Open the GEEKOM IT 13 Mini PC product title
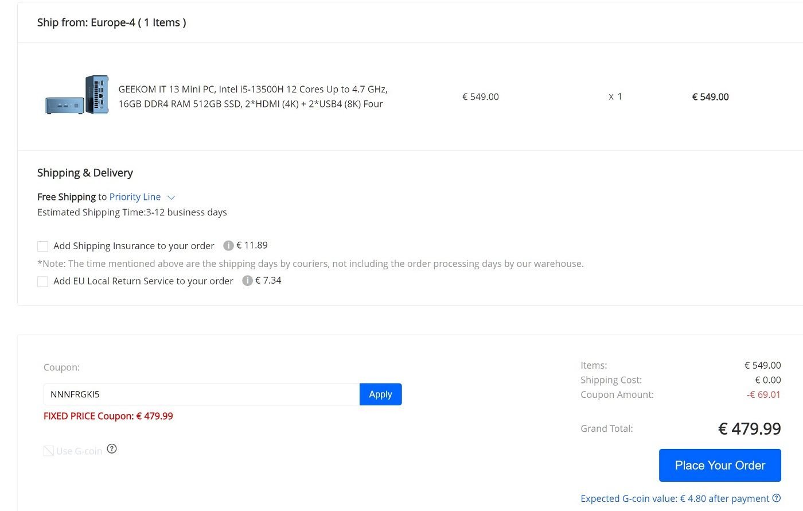The image size is (803, 511). coord(253,96)
